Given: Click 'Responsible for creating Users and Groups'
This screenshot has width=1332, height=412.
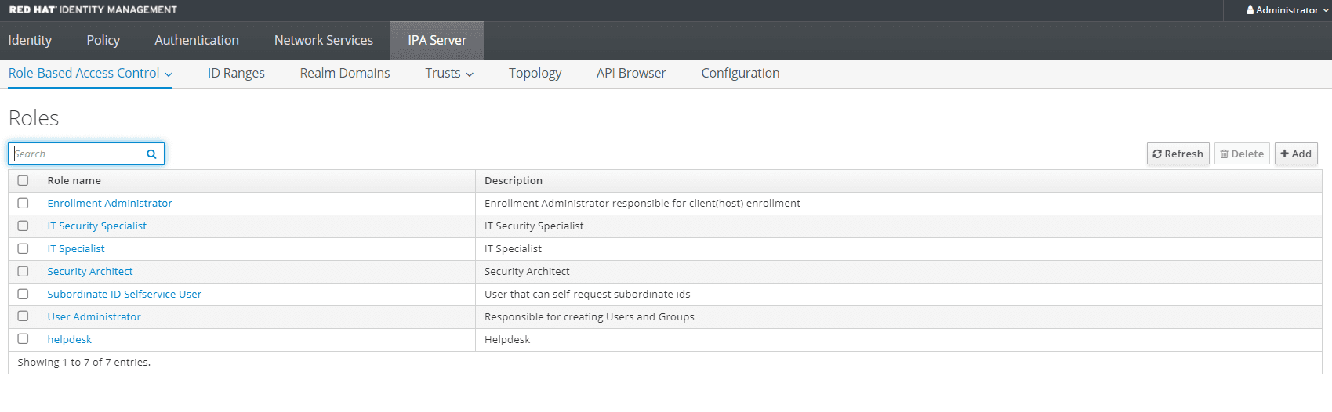Looking at the screenshot, I should [590, 316].
